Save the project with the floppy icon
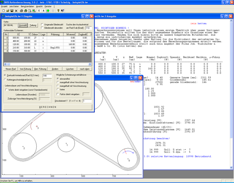Viewport: 234px width, 183px height. [x=12, y=11]
